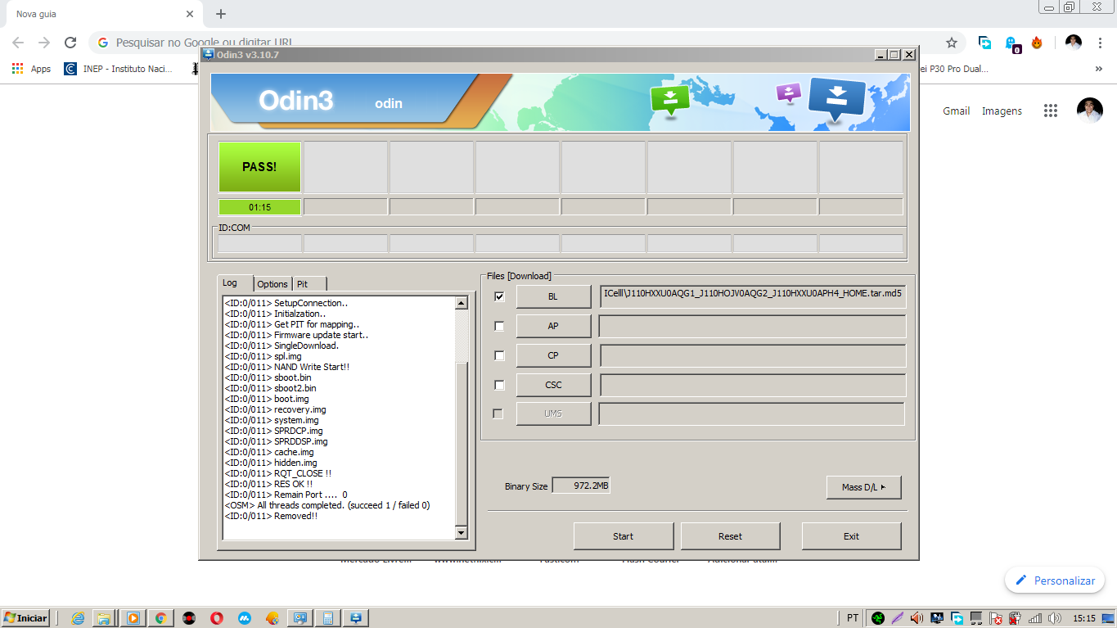Click the log line 'system.img'

[x=272, y=420]
